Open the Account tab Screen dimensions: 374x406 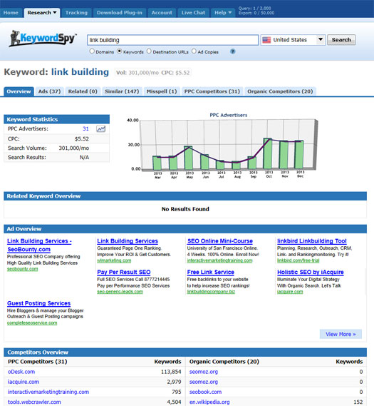pyautogui.click(x=162, y=13)
